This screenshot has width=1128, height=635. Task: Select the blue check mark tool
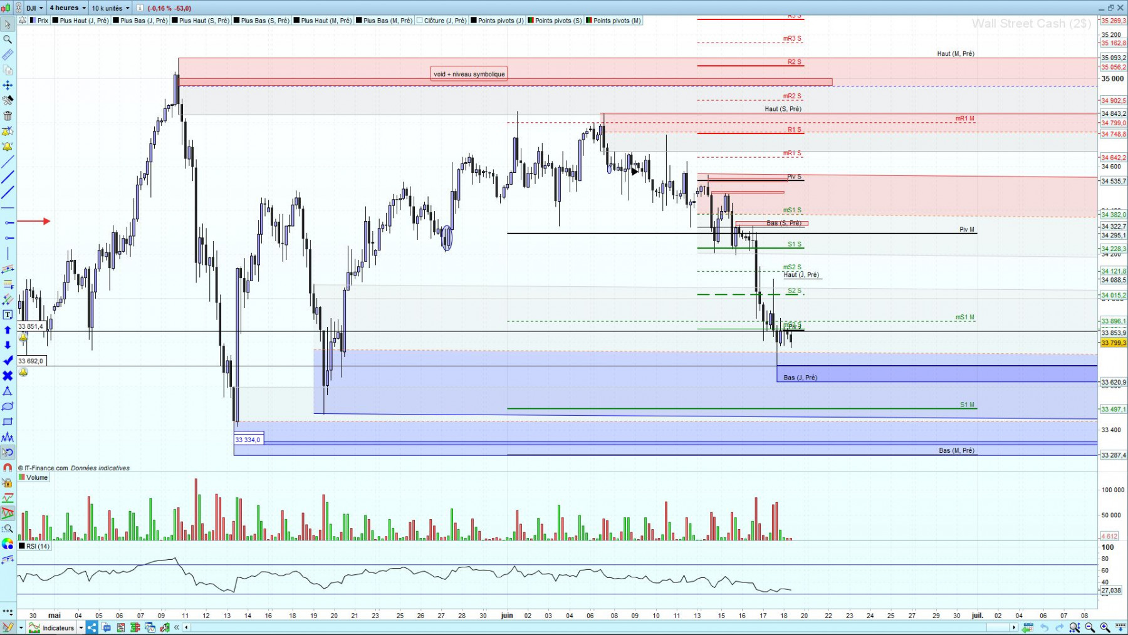pyautogui.click(x=8, y=361)
